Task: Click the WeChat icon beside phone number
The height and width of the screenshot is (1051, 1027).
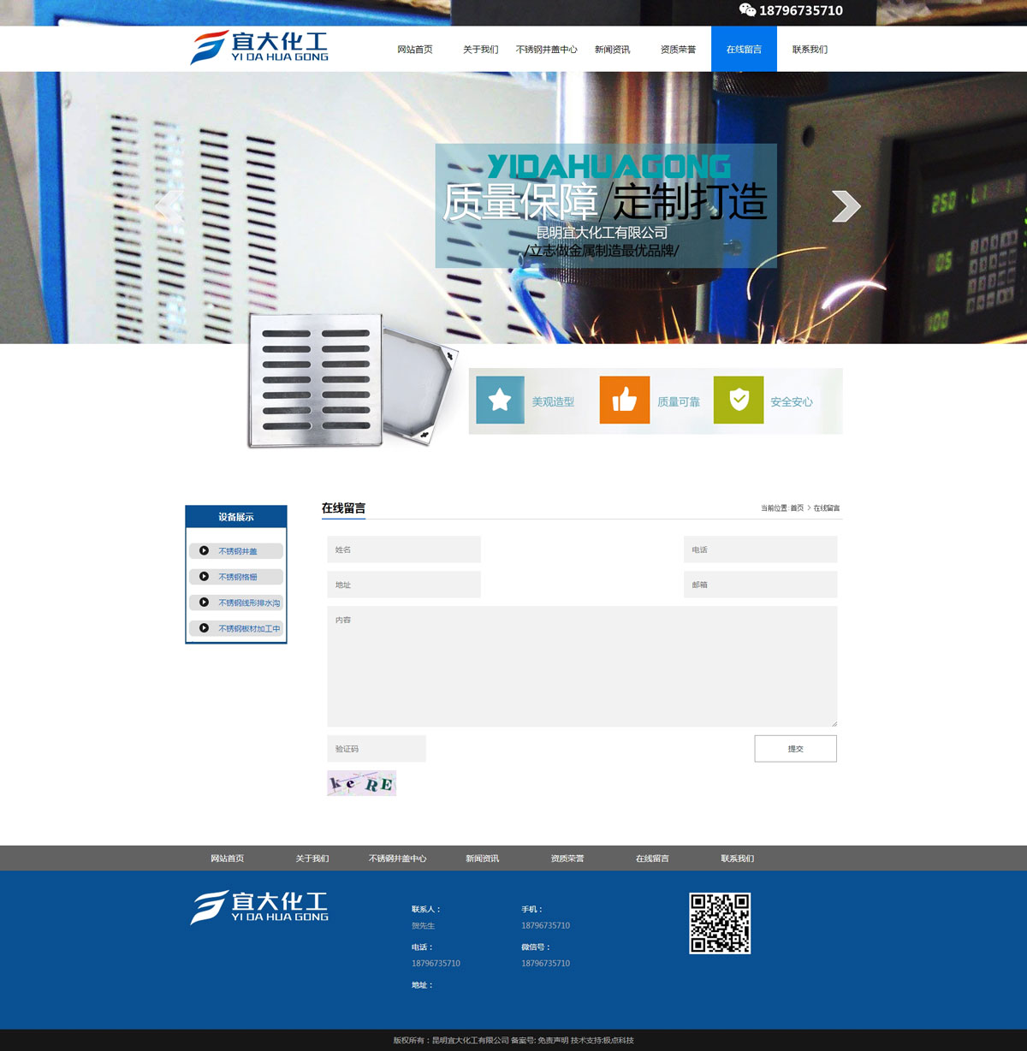Action: coord(747,10)
